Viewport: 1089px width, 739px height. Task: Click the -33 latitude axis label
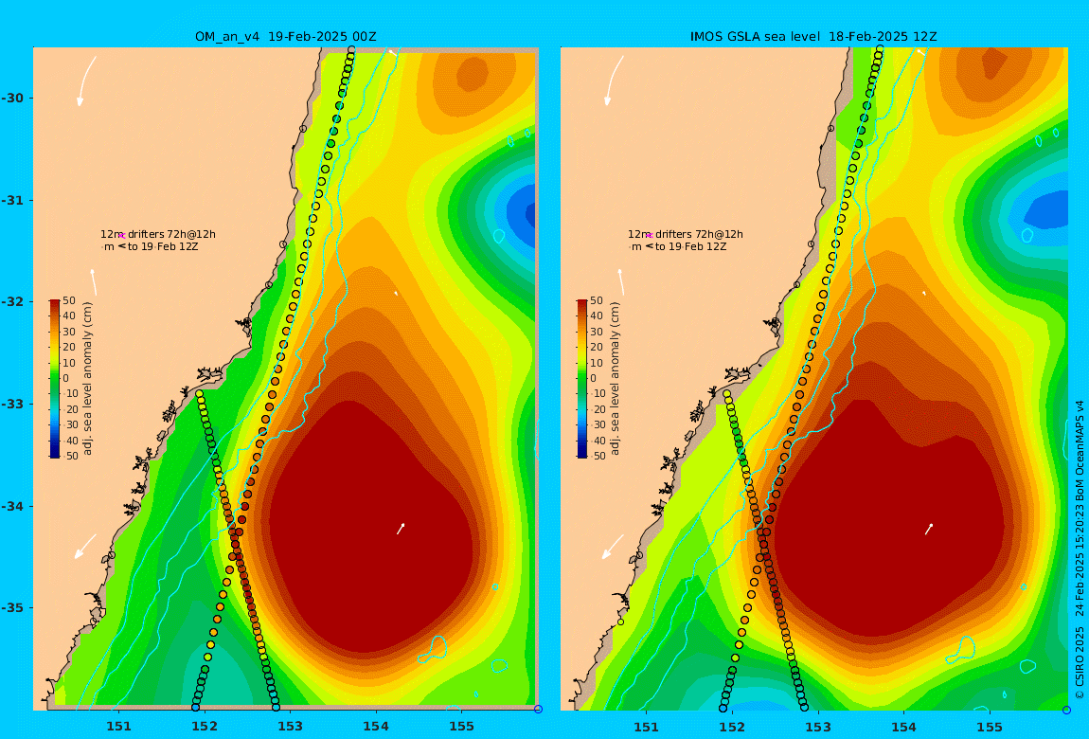click(x=12, y=404)
